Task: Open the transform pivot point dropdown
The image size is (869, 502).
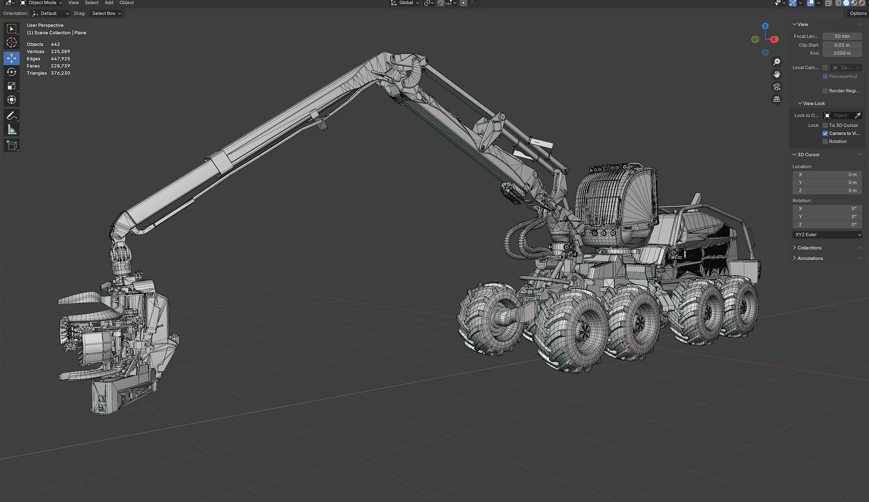Action: point(429,3)
